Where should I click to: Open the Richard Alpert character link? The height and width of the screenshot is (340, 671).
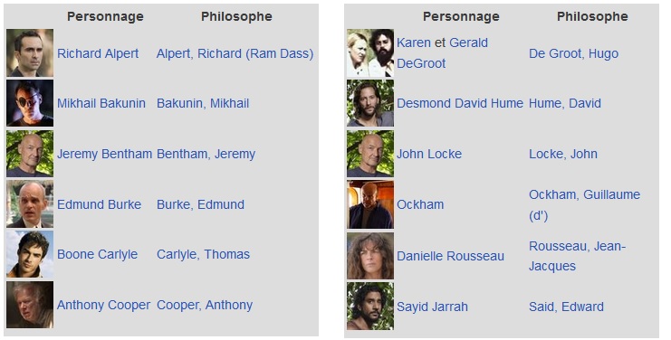click(98, 53)
